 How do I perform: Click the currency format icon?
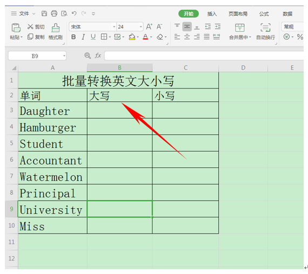coord(286,37)
